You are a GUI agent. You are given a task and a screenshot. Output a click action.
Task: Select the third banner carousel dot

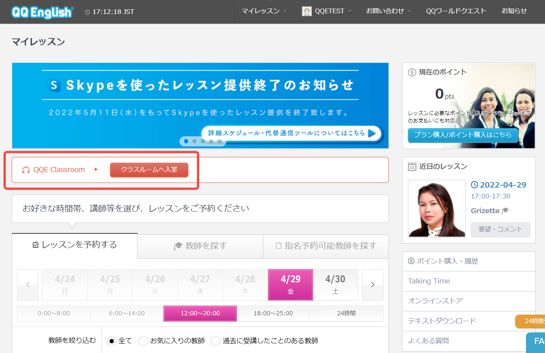click(203, 141)
